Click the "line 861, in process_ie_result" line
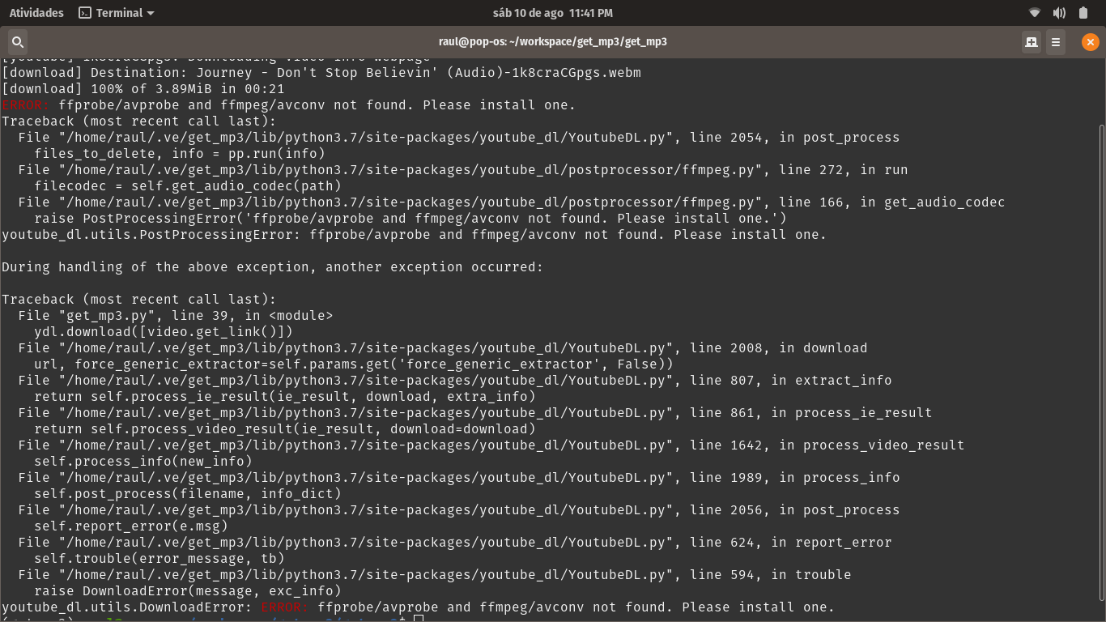 click(475, 413)
